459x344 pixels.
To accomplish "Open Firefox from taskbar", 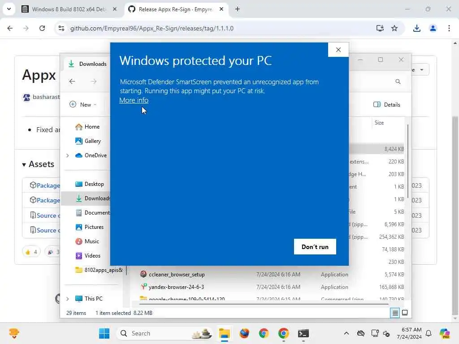I will pos(244,333).
